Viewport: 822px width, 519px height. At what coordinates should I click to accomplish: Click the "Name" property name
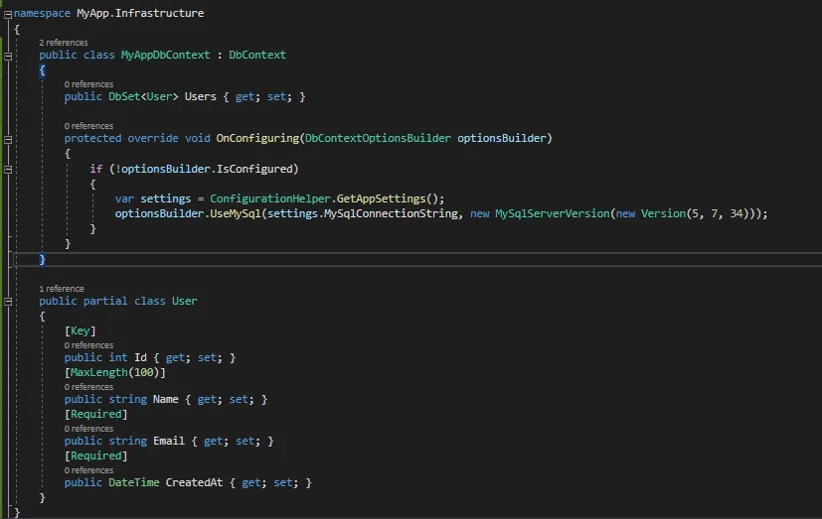(166, 399)
